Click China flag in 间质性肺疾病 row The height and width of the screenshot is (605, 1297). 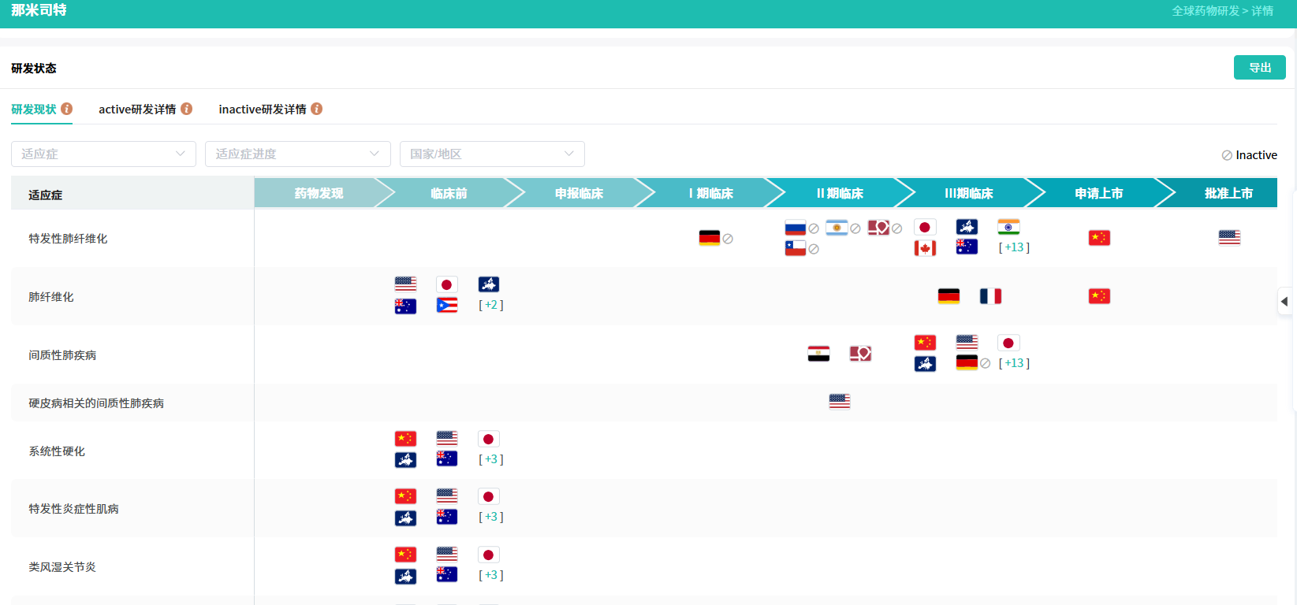(x=925, y=343)
